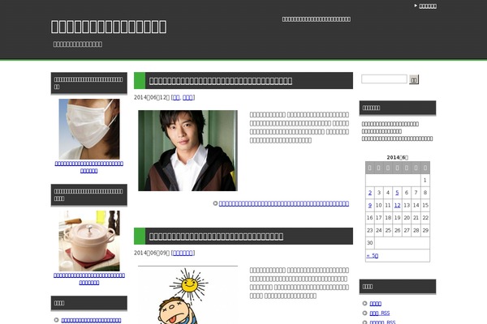Viewport: 487px width, 324px height.
Task: Click bullet icon beside the bottom-left sidebar link
Action: coord(56,320)
